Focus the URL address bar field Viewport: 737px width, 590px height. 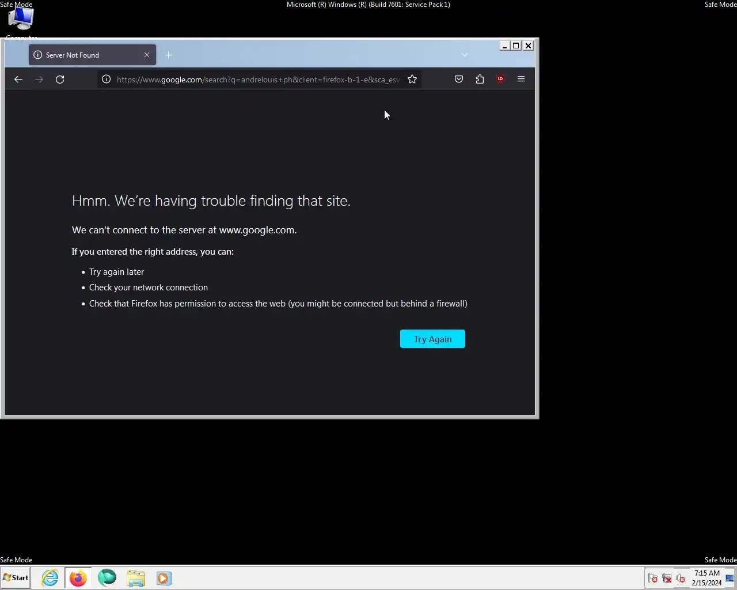(259, 80)
